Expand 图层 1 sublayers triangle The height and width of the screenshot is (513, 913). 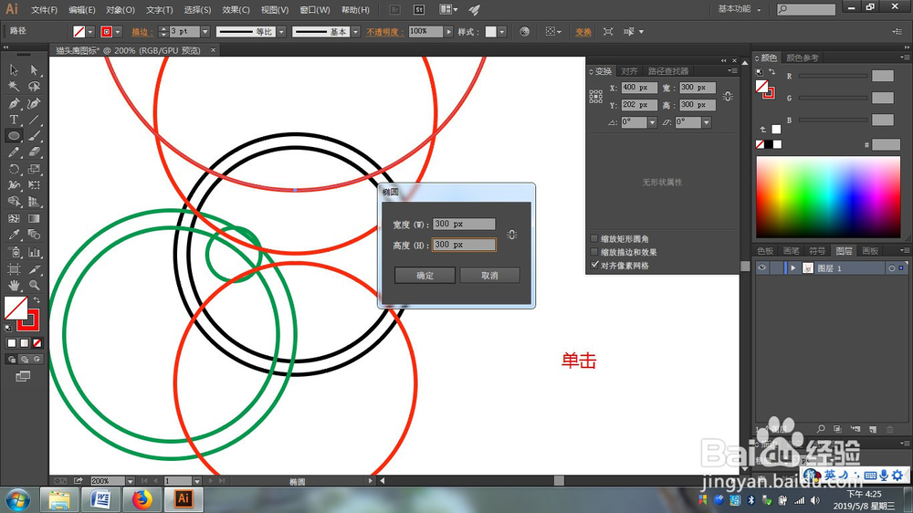pos(793,267)
